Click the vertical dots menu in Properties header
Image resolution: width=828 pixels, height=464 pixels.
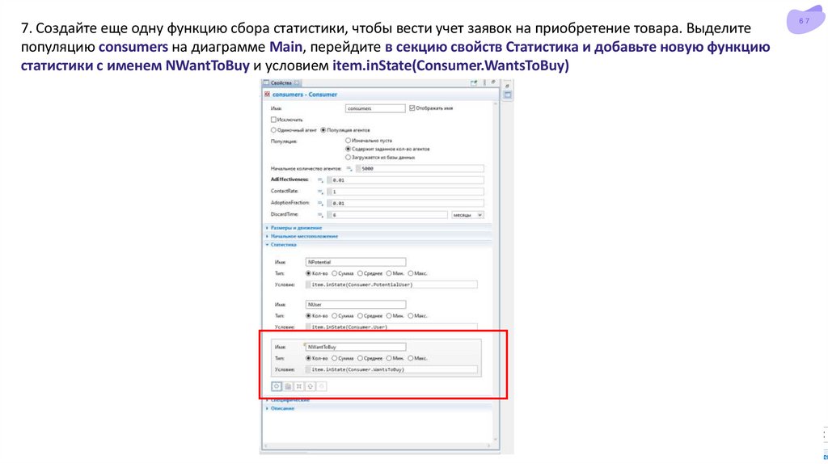(484, 83)
